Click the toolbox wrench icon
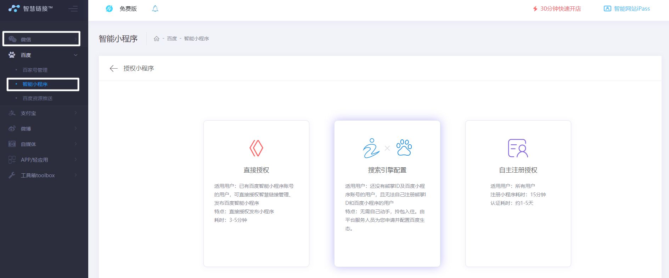Image resolution: width=669 pixels, height=278 pixels. coord(12,175)
